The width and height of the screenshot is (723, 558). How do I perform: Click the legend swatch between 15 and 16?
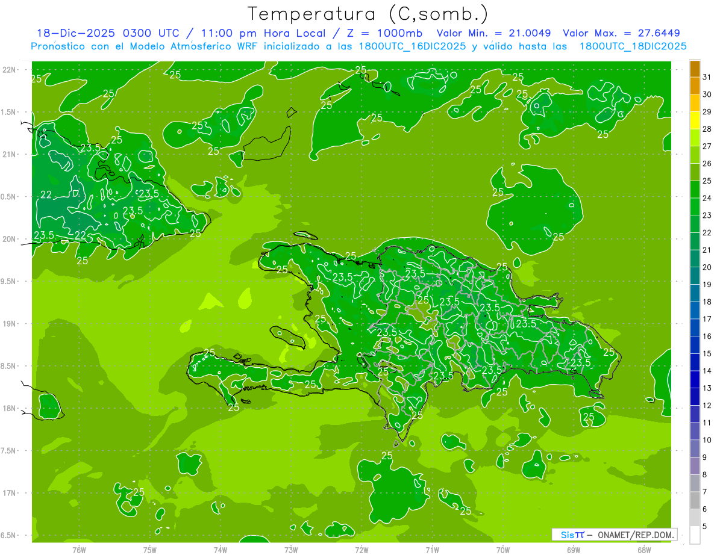tap(695, 345)
